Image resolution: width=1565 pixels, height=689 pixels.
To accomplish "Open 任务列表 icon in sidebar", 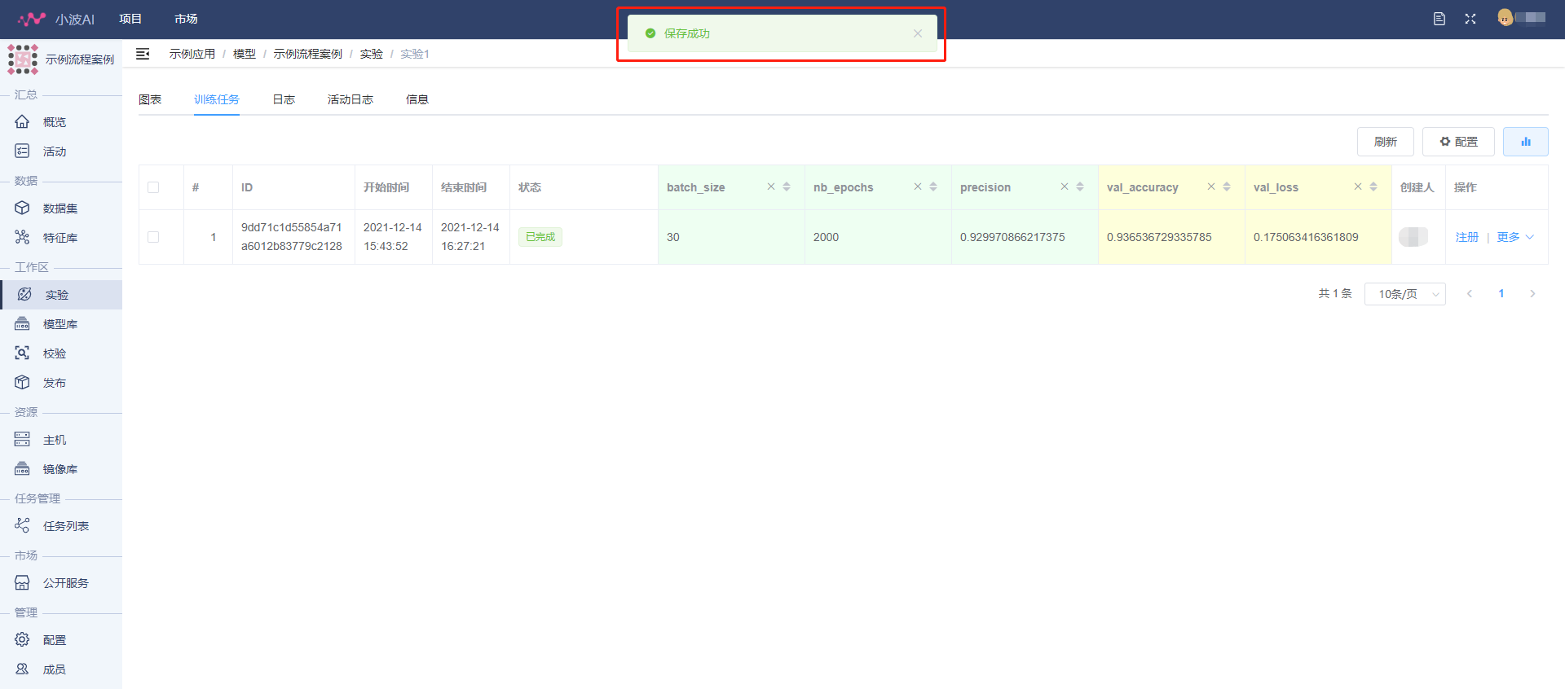I will [22, 526].
